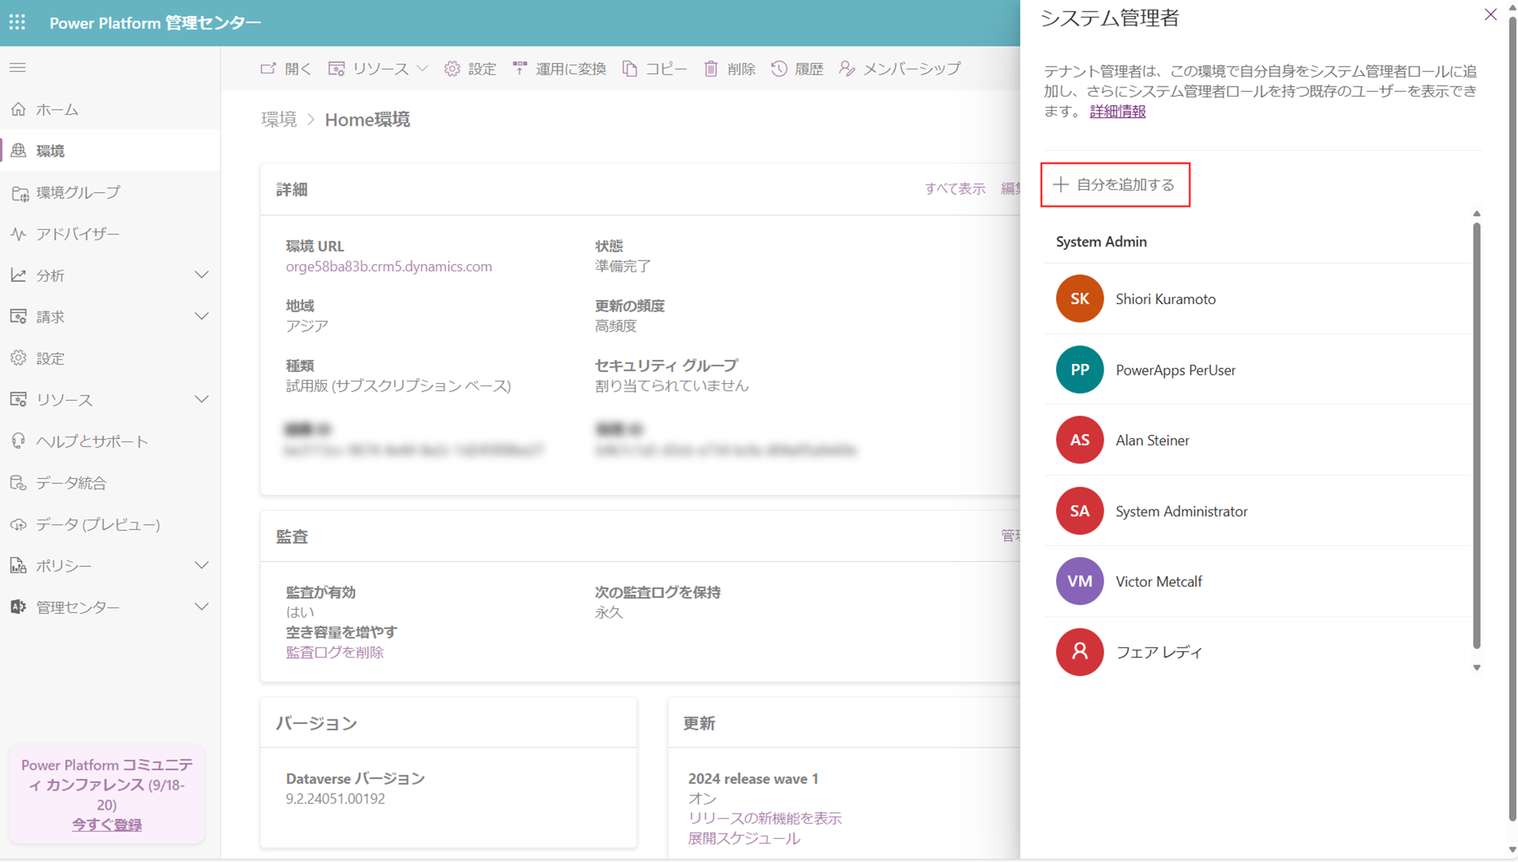Click the 開く (Open) toolbar icon
Screen dimensions: 1518x862
(268, 68)
